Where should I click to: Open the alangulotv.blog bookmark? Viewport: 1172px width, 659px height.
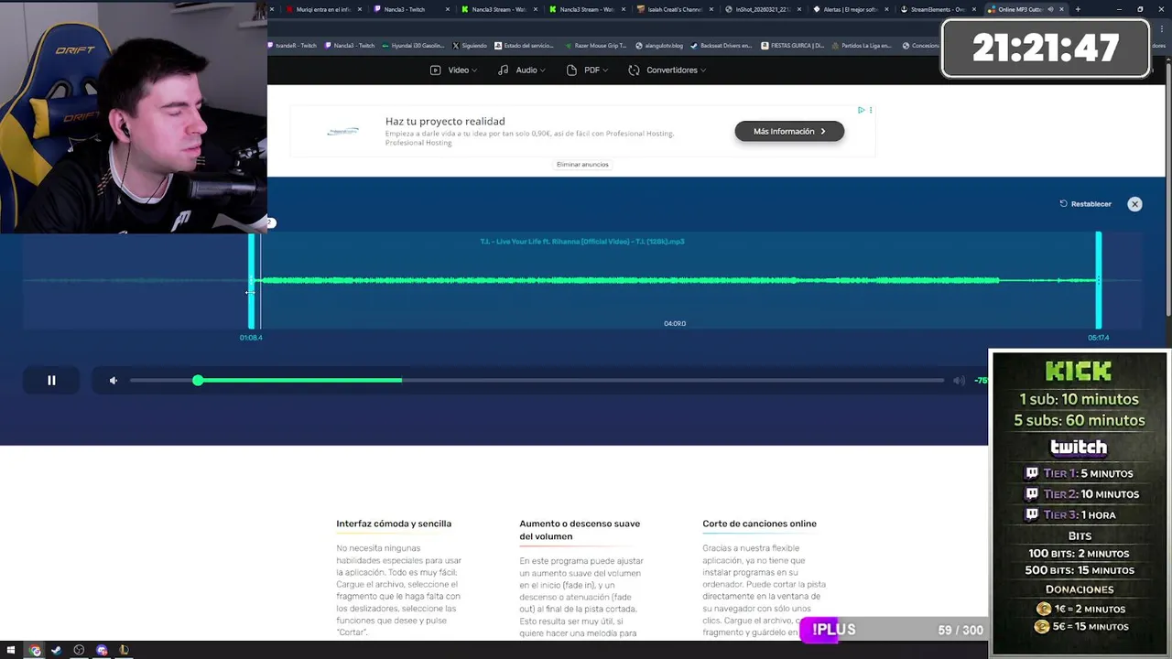tap(658, 45)
